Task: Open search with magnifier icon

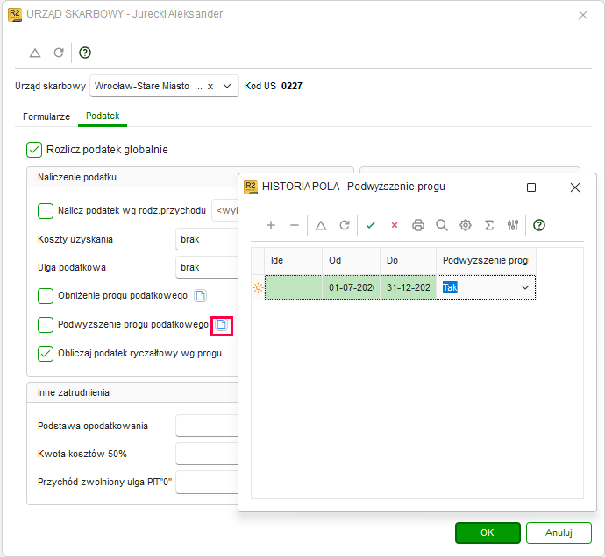Action: 442,225
